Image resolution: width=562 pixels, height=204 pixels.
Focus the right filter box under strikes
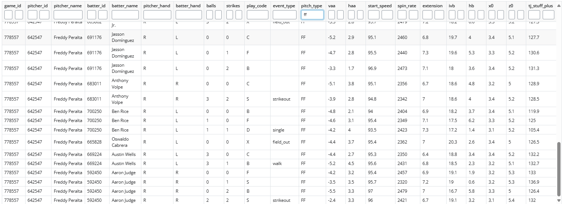239,15
